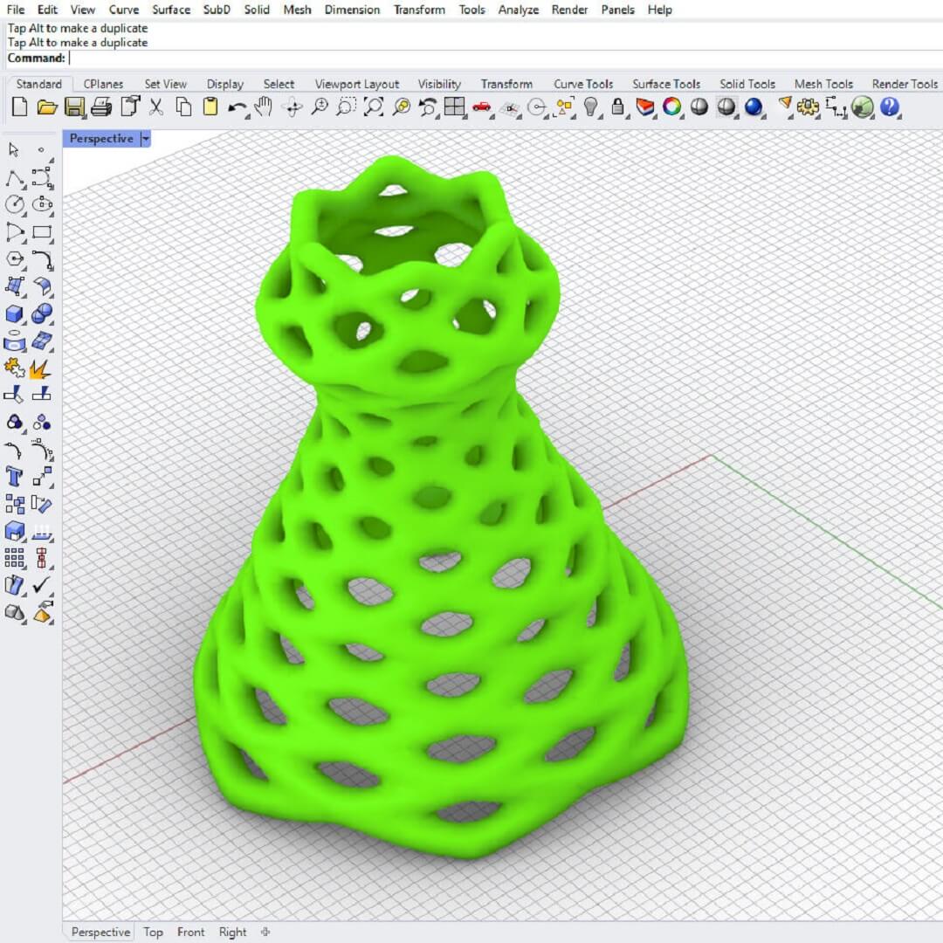Click the padlock Lock objects icon
Viewport: 943px width, 943px height.
coord(617,107)
